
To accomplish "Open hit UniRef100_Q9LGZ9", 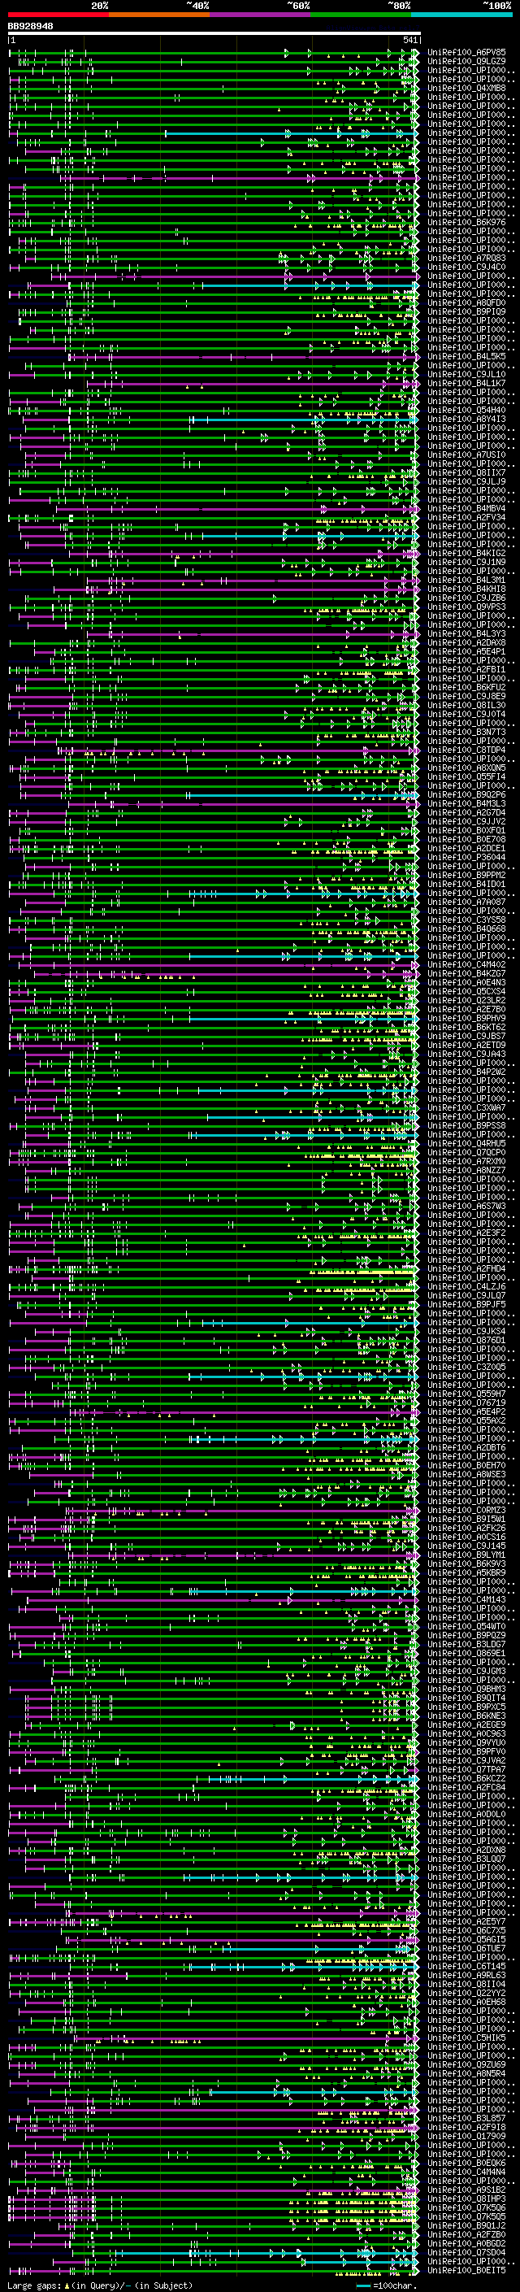I will coord(466,62).
